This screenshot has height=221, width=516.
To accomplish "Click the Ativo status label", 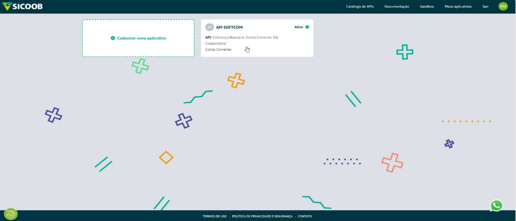I will tap(299, 27).
